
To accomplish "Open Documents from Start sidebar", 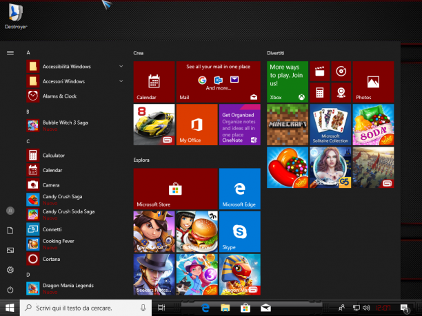I will pos(10,231).
